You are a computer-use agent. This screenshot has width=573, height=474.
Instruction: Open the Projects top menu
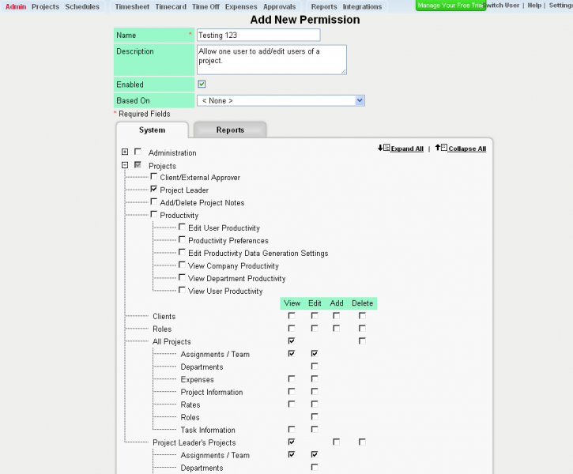(45, 6)
